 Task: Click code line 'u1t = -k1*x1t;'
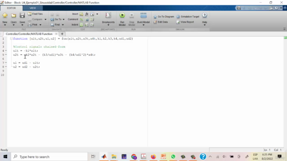point(26,51)
